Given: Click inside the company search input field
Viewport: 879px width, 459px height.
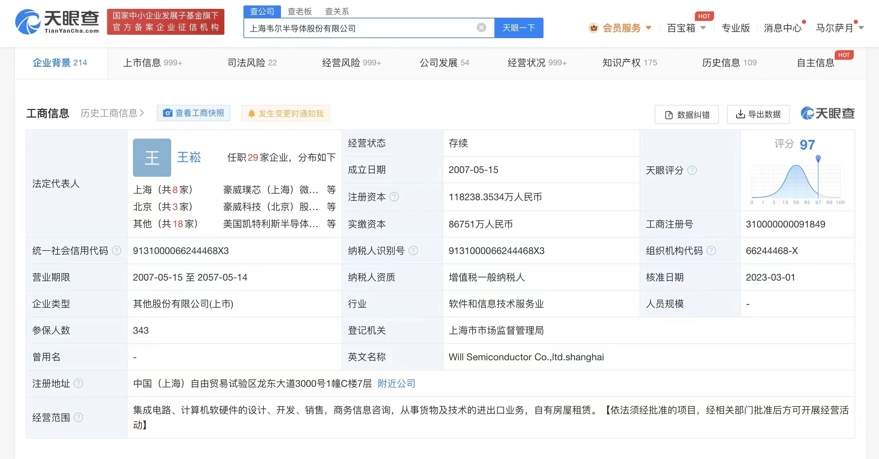Looking at the screenshot, I should [x=358, y=28].
